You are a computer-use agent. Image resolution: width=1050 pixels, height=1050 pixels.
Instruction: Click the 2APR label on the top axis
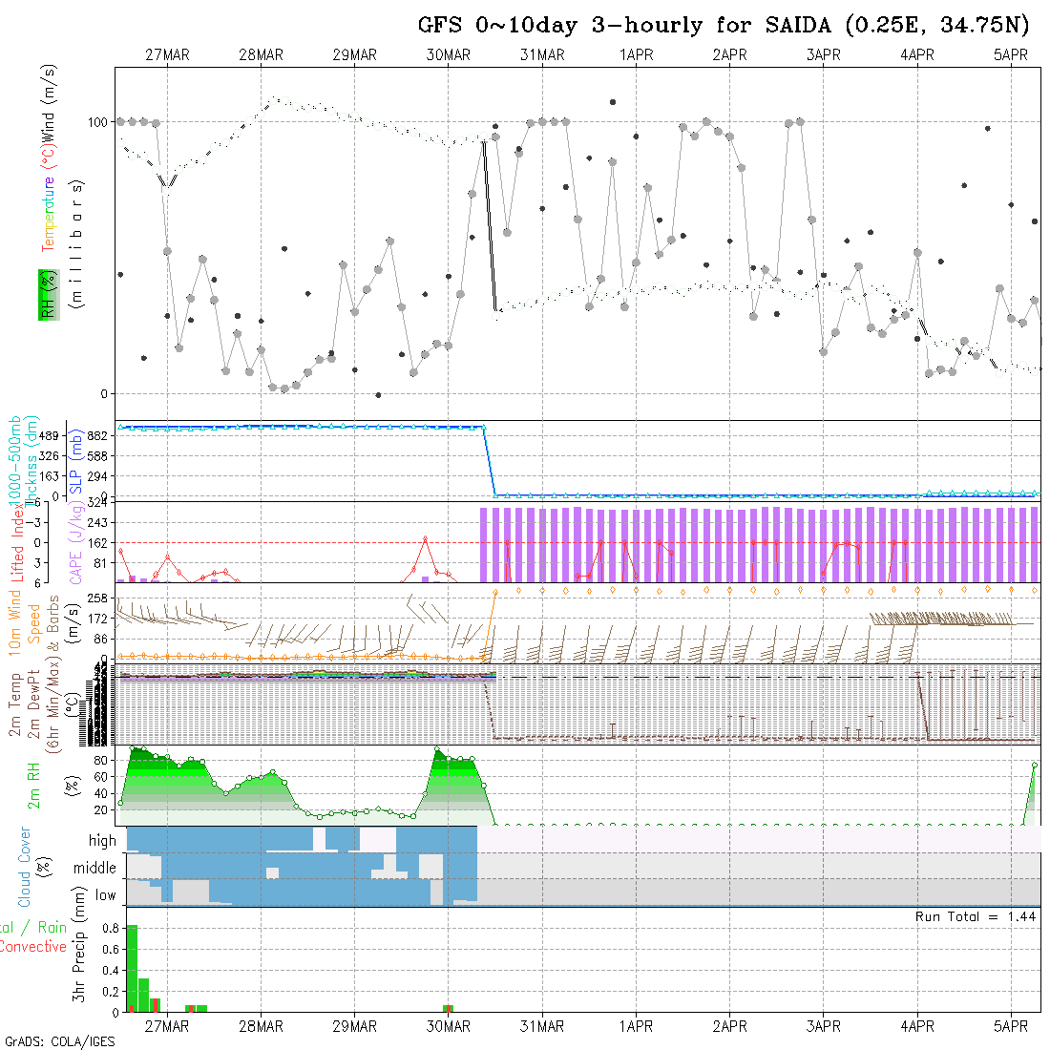729,55
